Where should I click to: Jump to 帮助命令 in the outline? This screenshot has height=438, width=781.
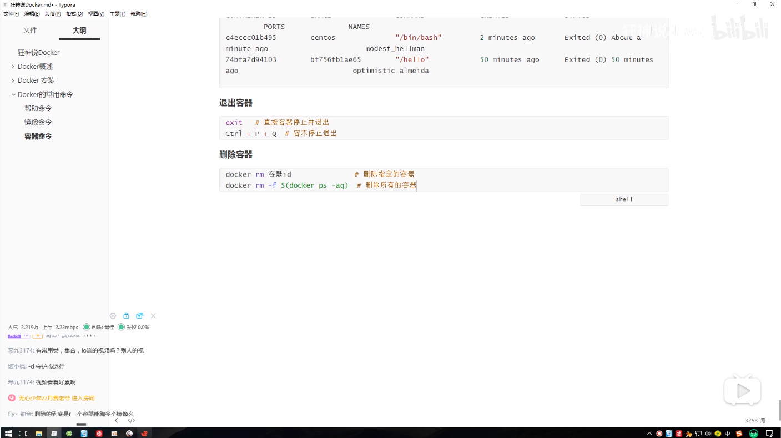pyautogui.click(x=38, y=108)
